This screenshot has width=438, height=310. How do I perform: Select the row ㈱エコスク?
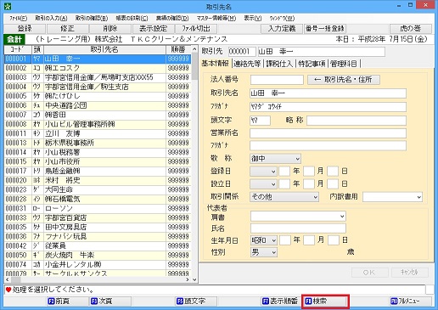(x=98, y=68)
